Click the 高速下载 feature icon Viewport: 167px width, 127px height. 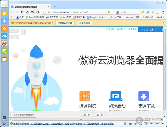pos(143,96)
